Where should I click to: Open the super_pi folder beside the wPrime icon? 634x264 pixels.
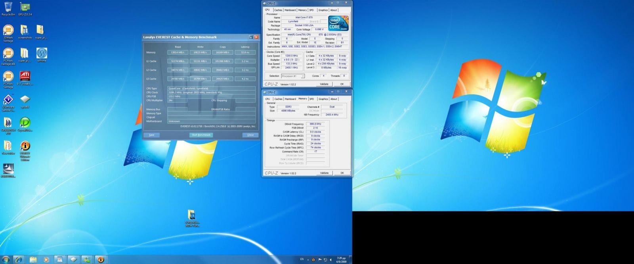tap(25, 55)
